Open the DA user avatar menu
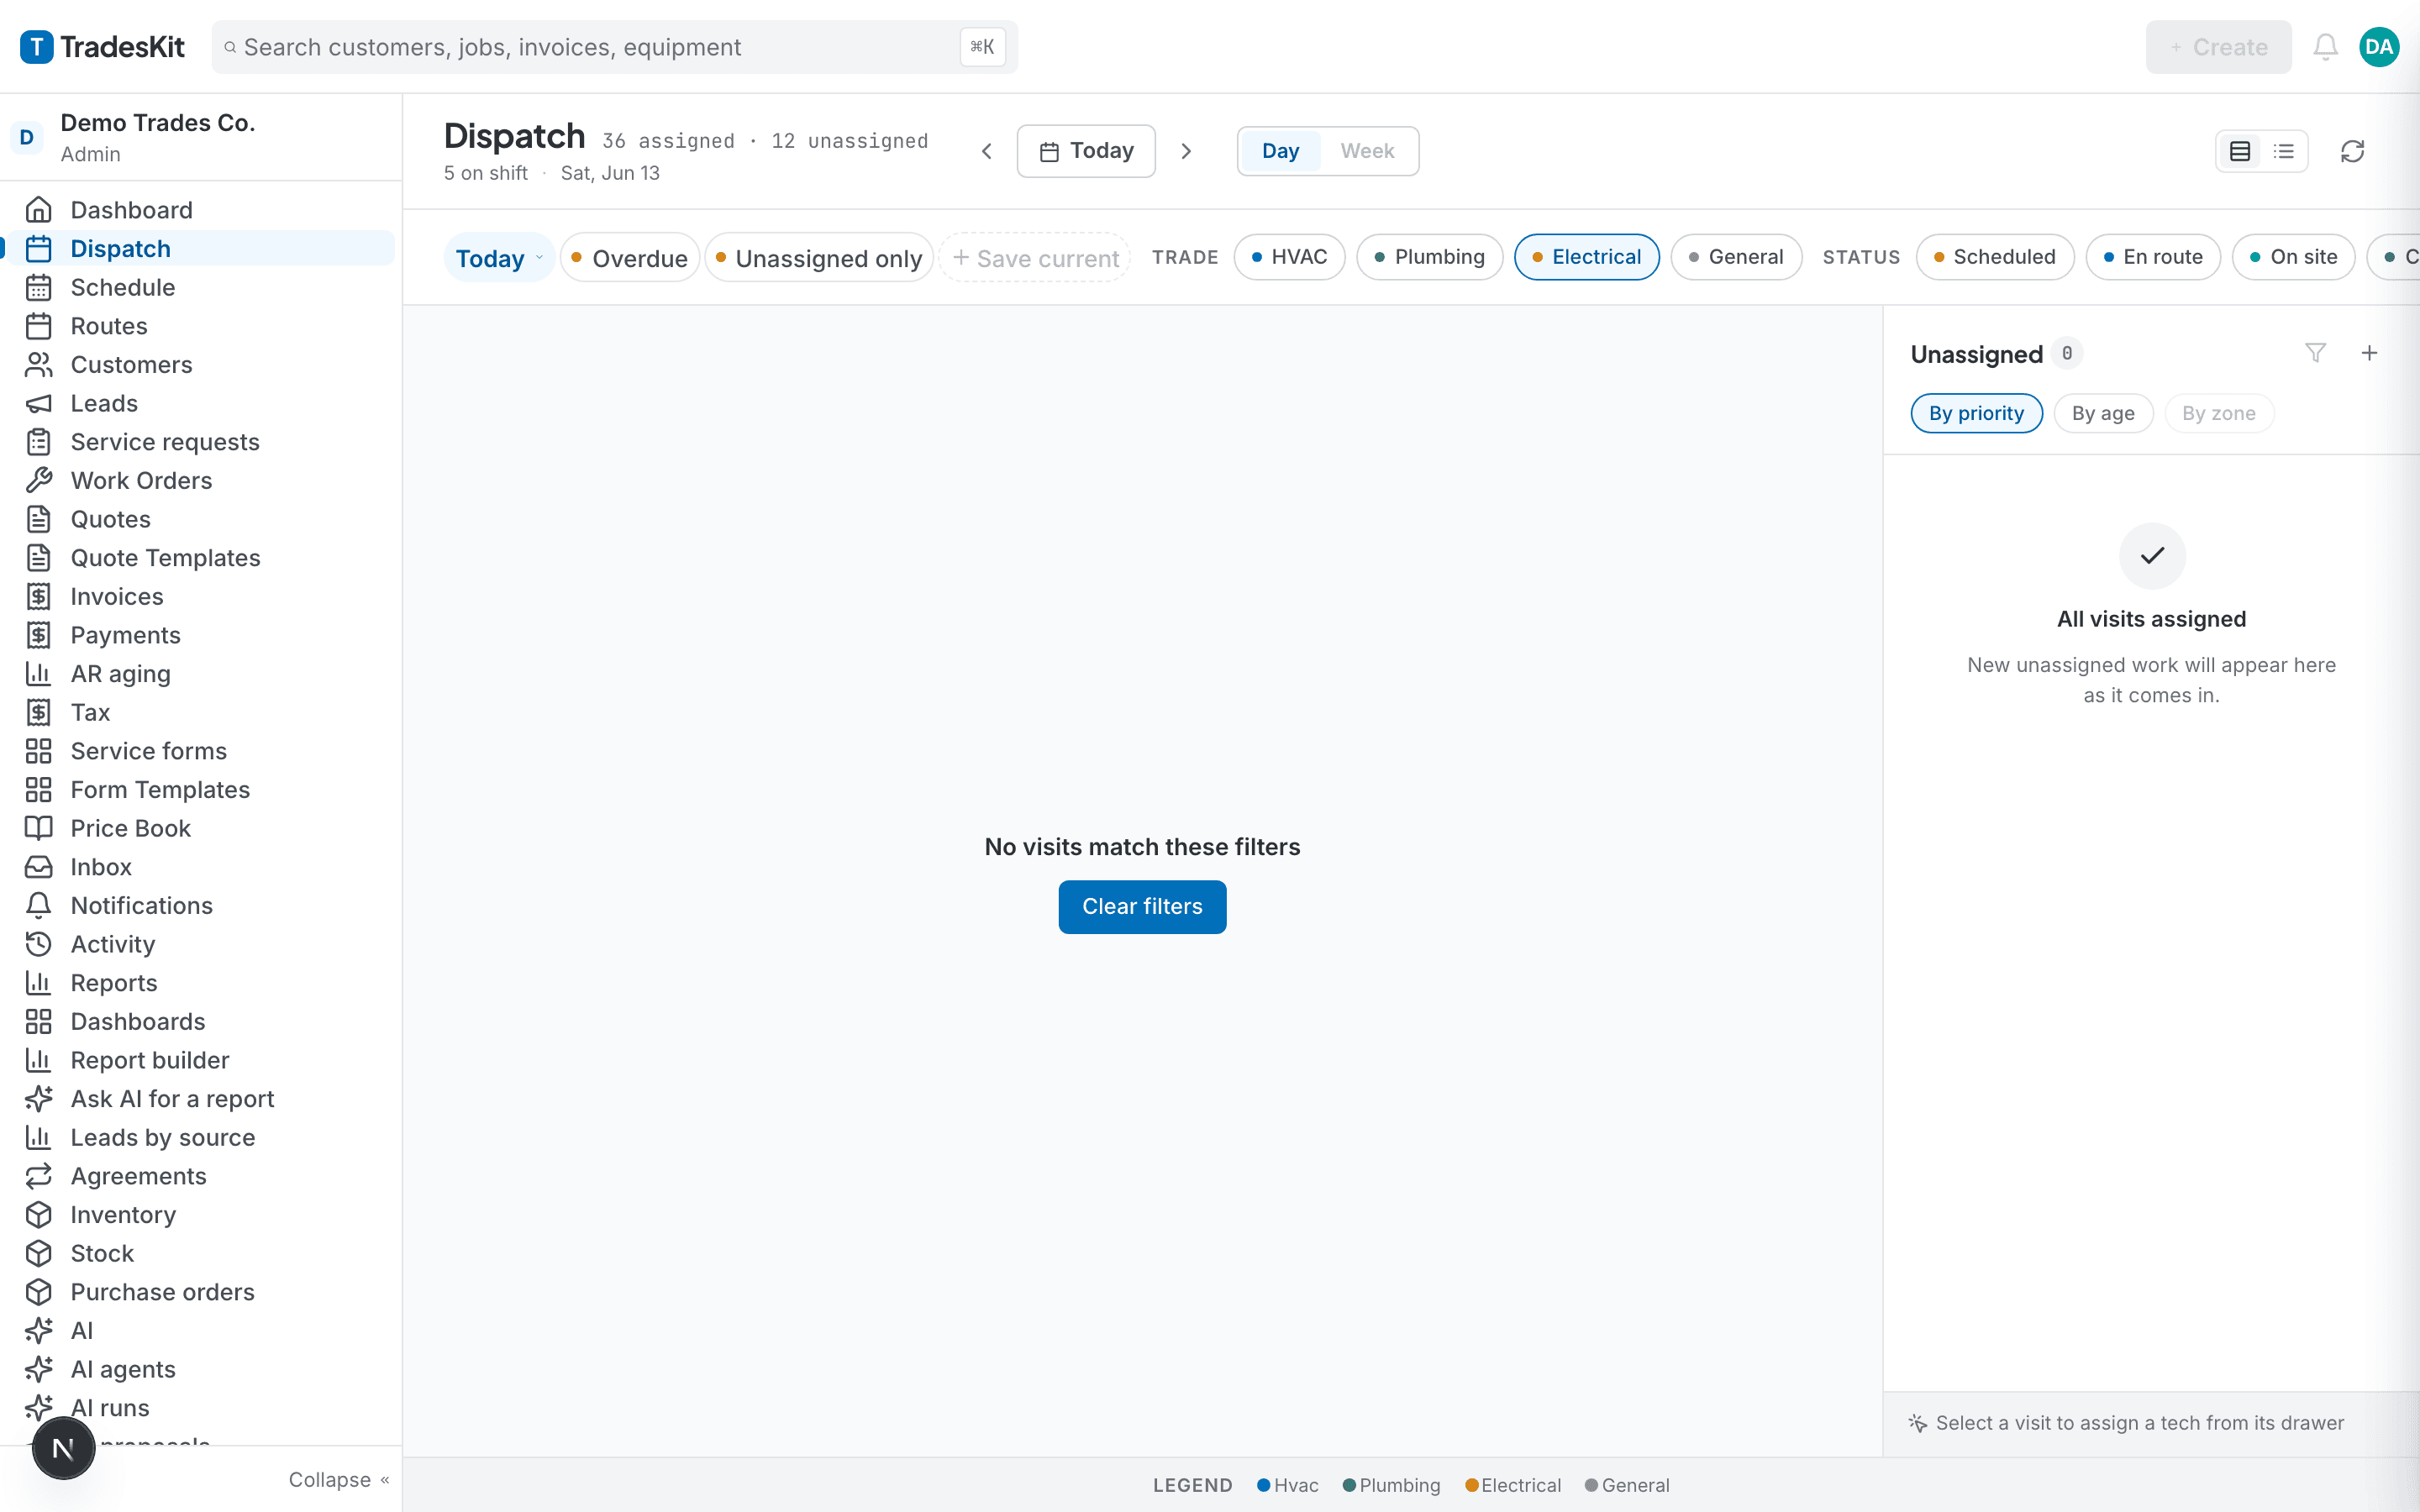The height and width of the screenshot is (1512, 2420). [x=2379, y=47]
